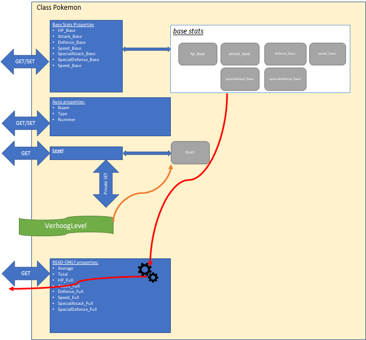Select the GET/SET arrow beside Auto properties
The height and width of the screenshot is (340, 366).
tap(25, 123)
